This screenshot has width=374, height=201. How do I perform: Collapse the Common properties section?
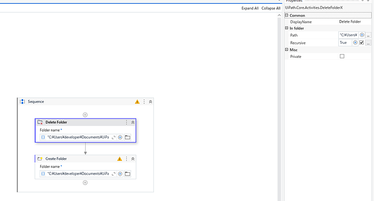287,15
